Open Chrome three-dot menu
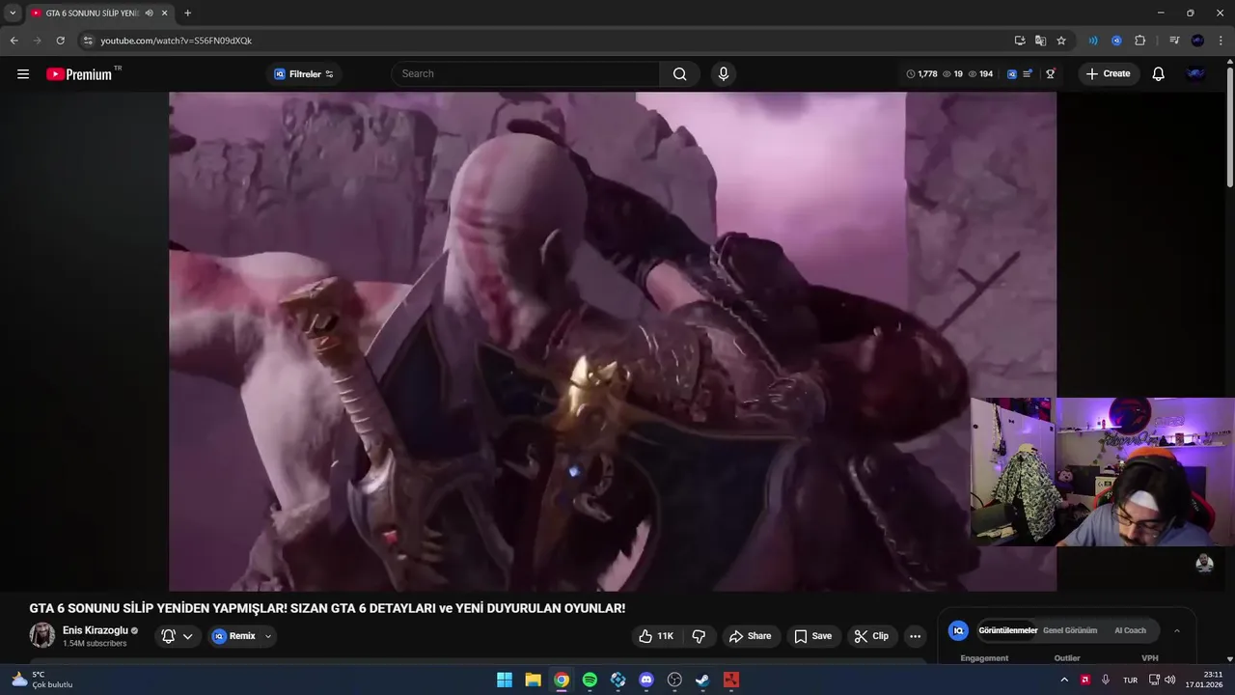The width and height of the screenshot is (1235, 695). click(x=1221, y=41)
